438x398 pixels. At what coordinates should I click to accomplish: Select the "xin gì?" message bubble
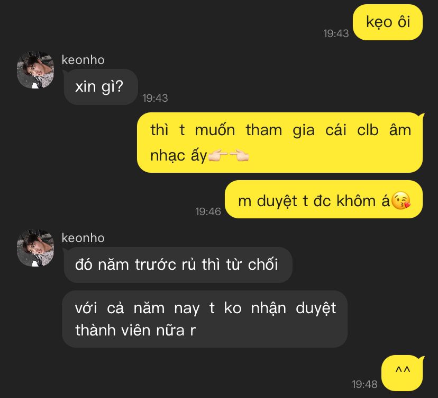click(x=101, y=87)
